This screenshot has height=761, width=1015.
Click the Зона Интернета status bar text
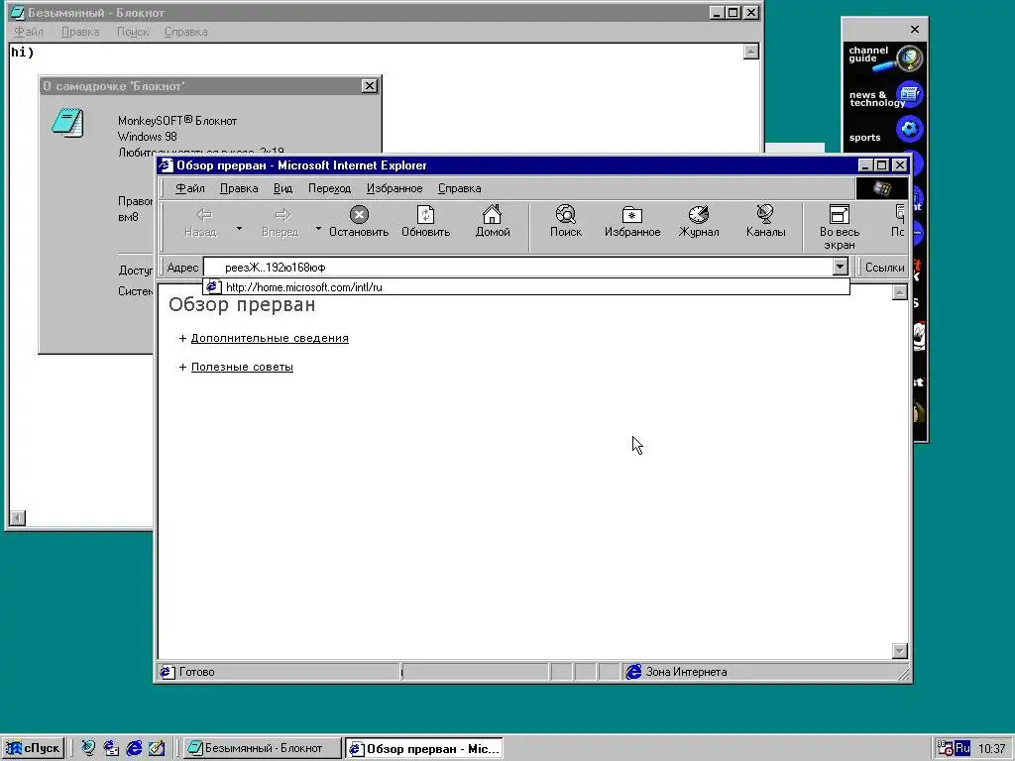686,672
